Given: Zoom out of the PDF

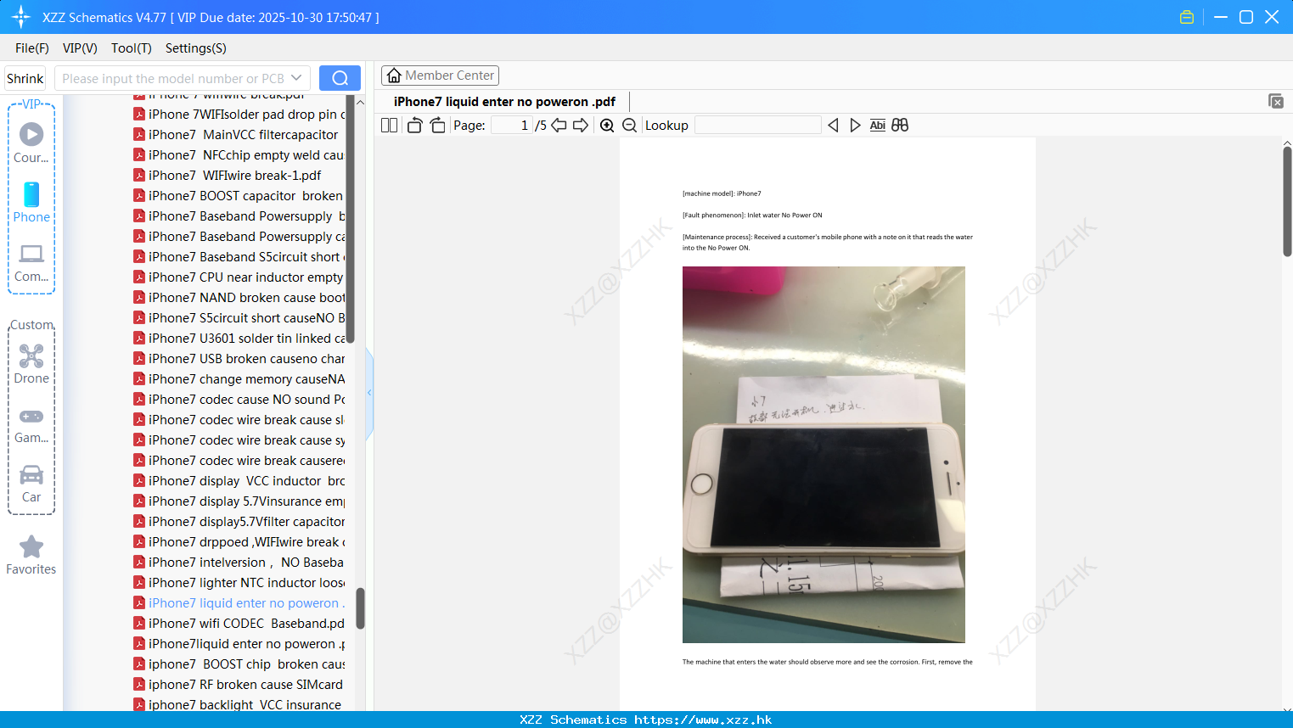Looking at the screenshot, I should click(629, 126).
